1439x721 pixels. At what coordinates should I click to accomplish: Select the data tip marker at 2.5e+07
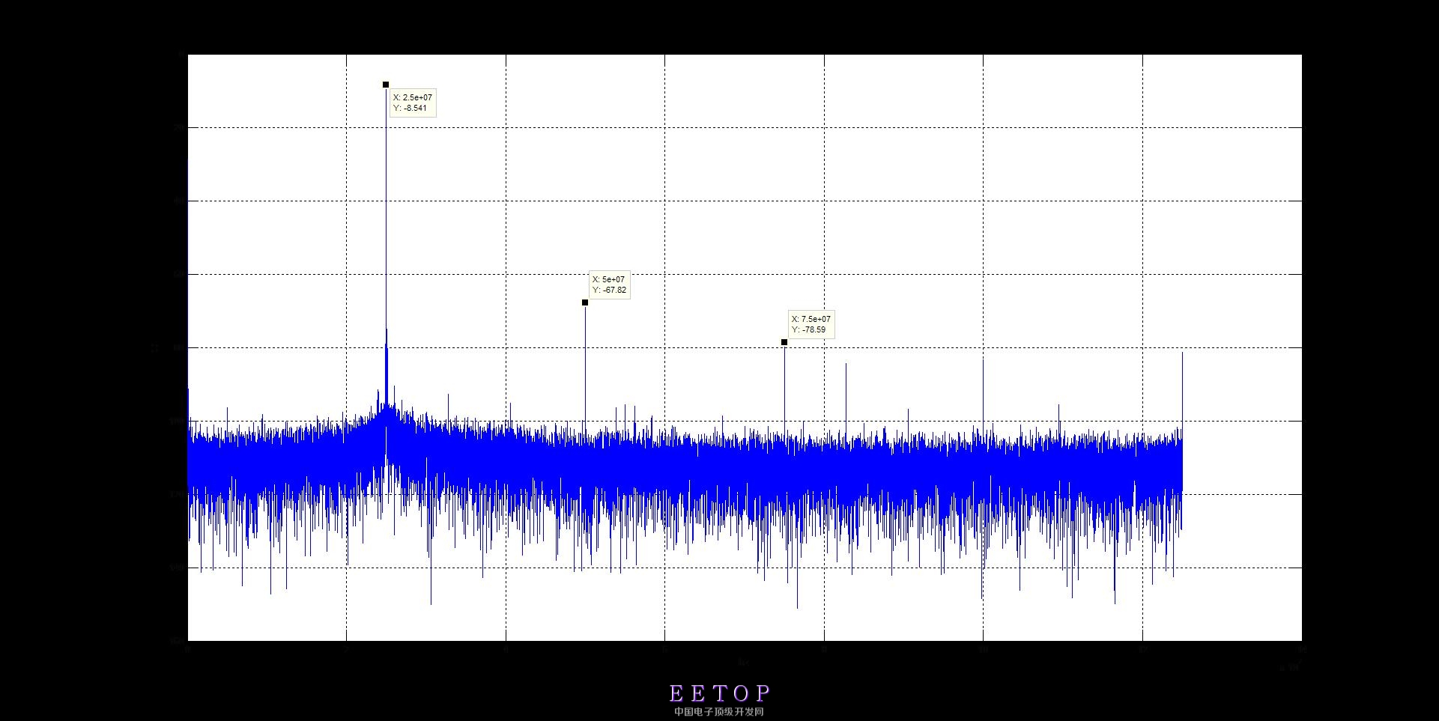(386, 85)
